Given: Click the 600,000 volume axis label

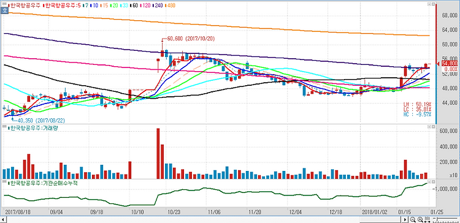Looking at the screenshot, I should 449,131.
